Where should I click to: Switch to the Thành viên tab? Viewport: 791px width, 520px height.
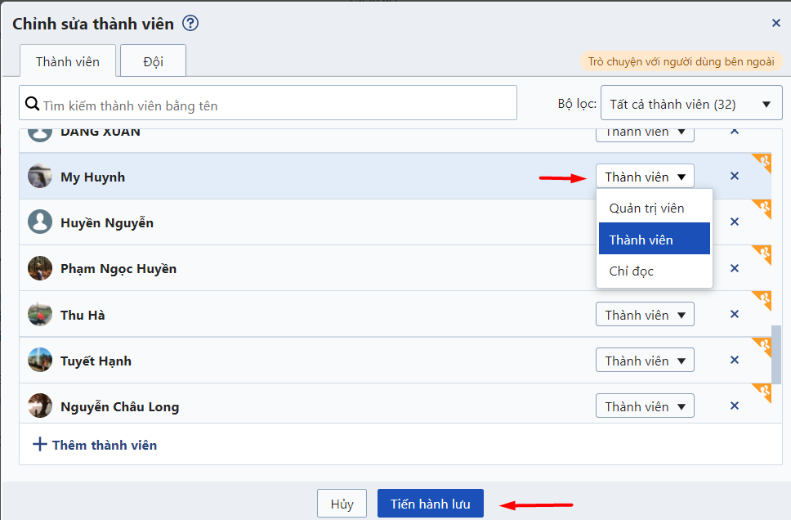click(68, 61)
